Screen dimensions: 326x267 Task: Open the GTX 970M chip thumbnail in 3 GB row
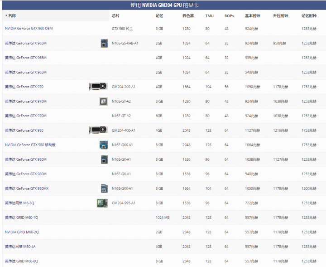(103, 101)
